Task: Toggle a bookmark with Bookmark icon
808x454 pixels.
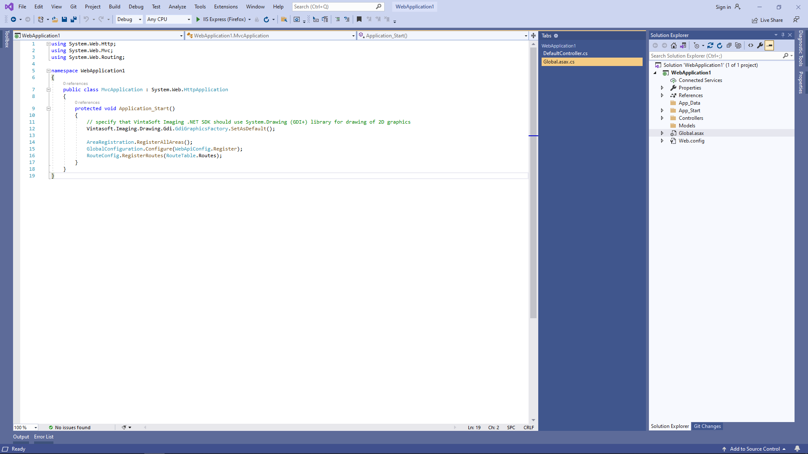Action: click(x=359, y=19)
